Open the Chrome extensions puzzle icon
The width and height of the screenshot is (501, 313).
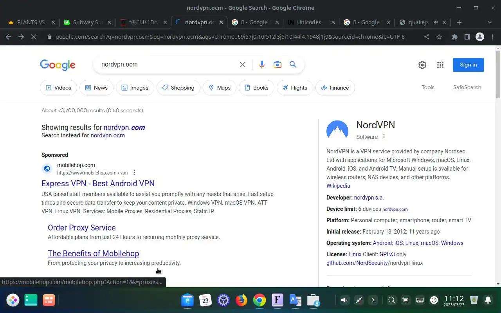(454, 37)
